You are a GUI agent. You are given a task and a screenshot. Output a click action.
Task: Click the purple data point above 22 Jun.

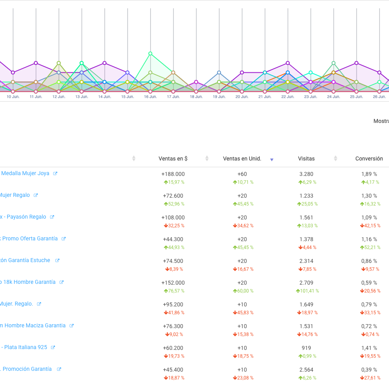coord(288,63)
